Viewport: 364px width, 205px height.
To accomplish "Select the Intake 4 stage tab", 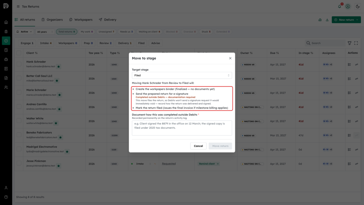I will [x=46, y=43].
